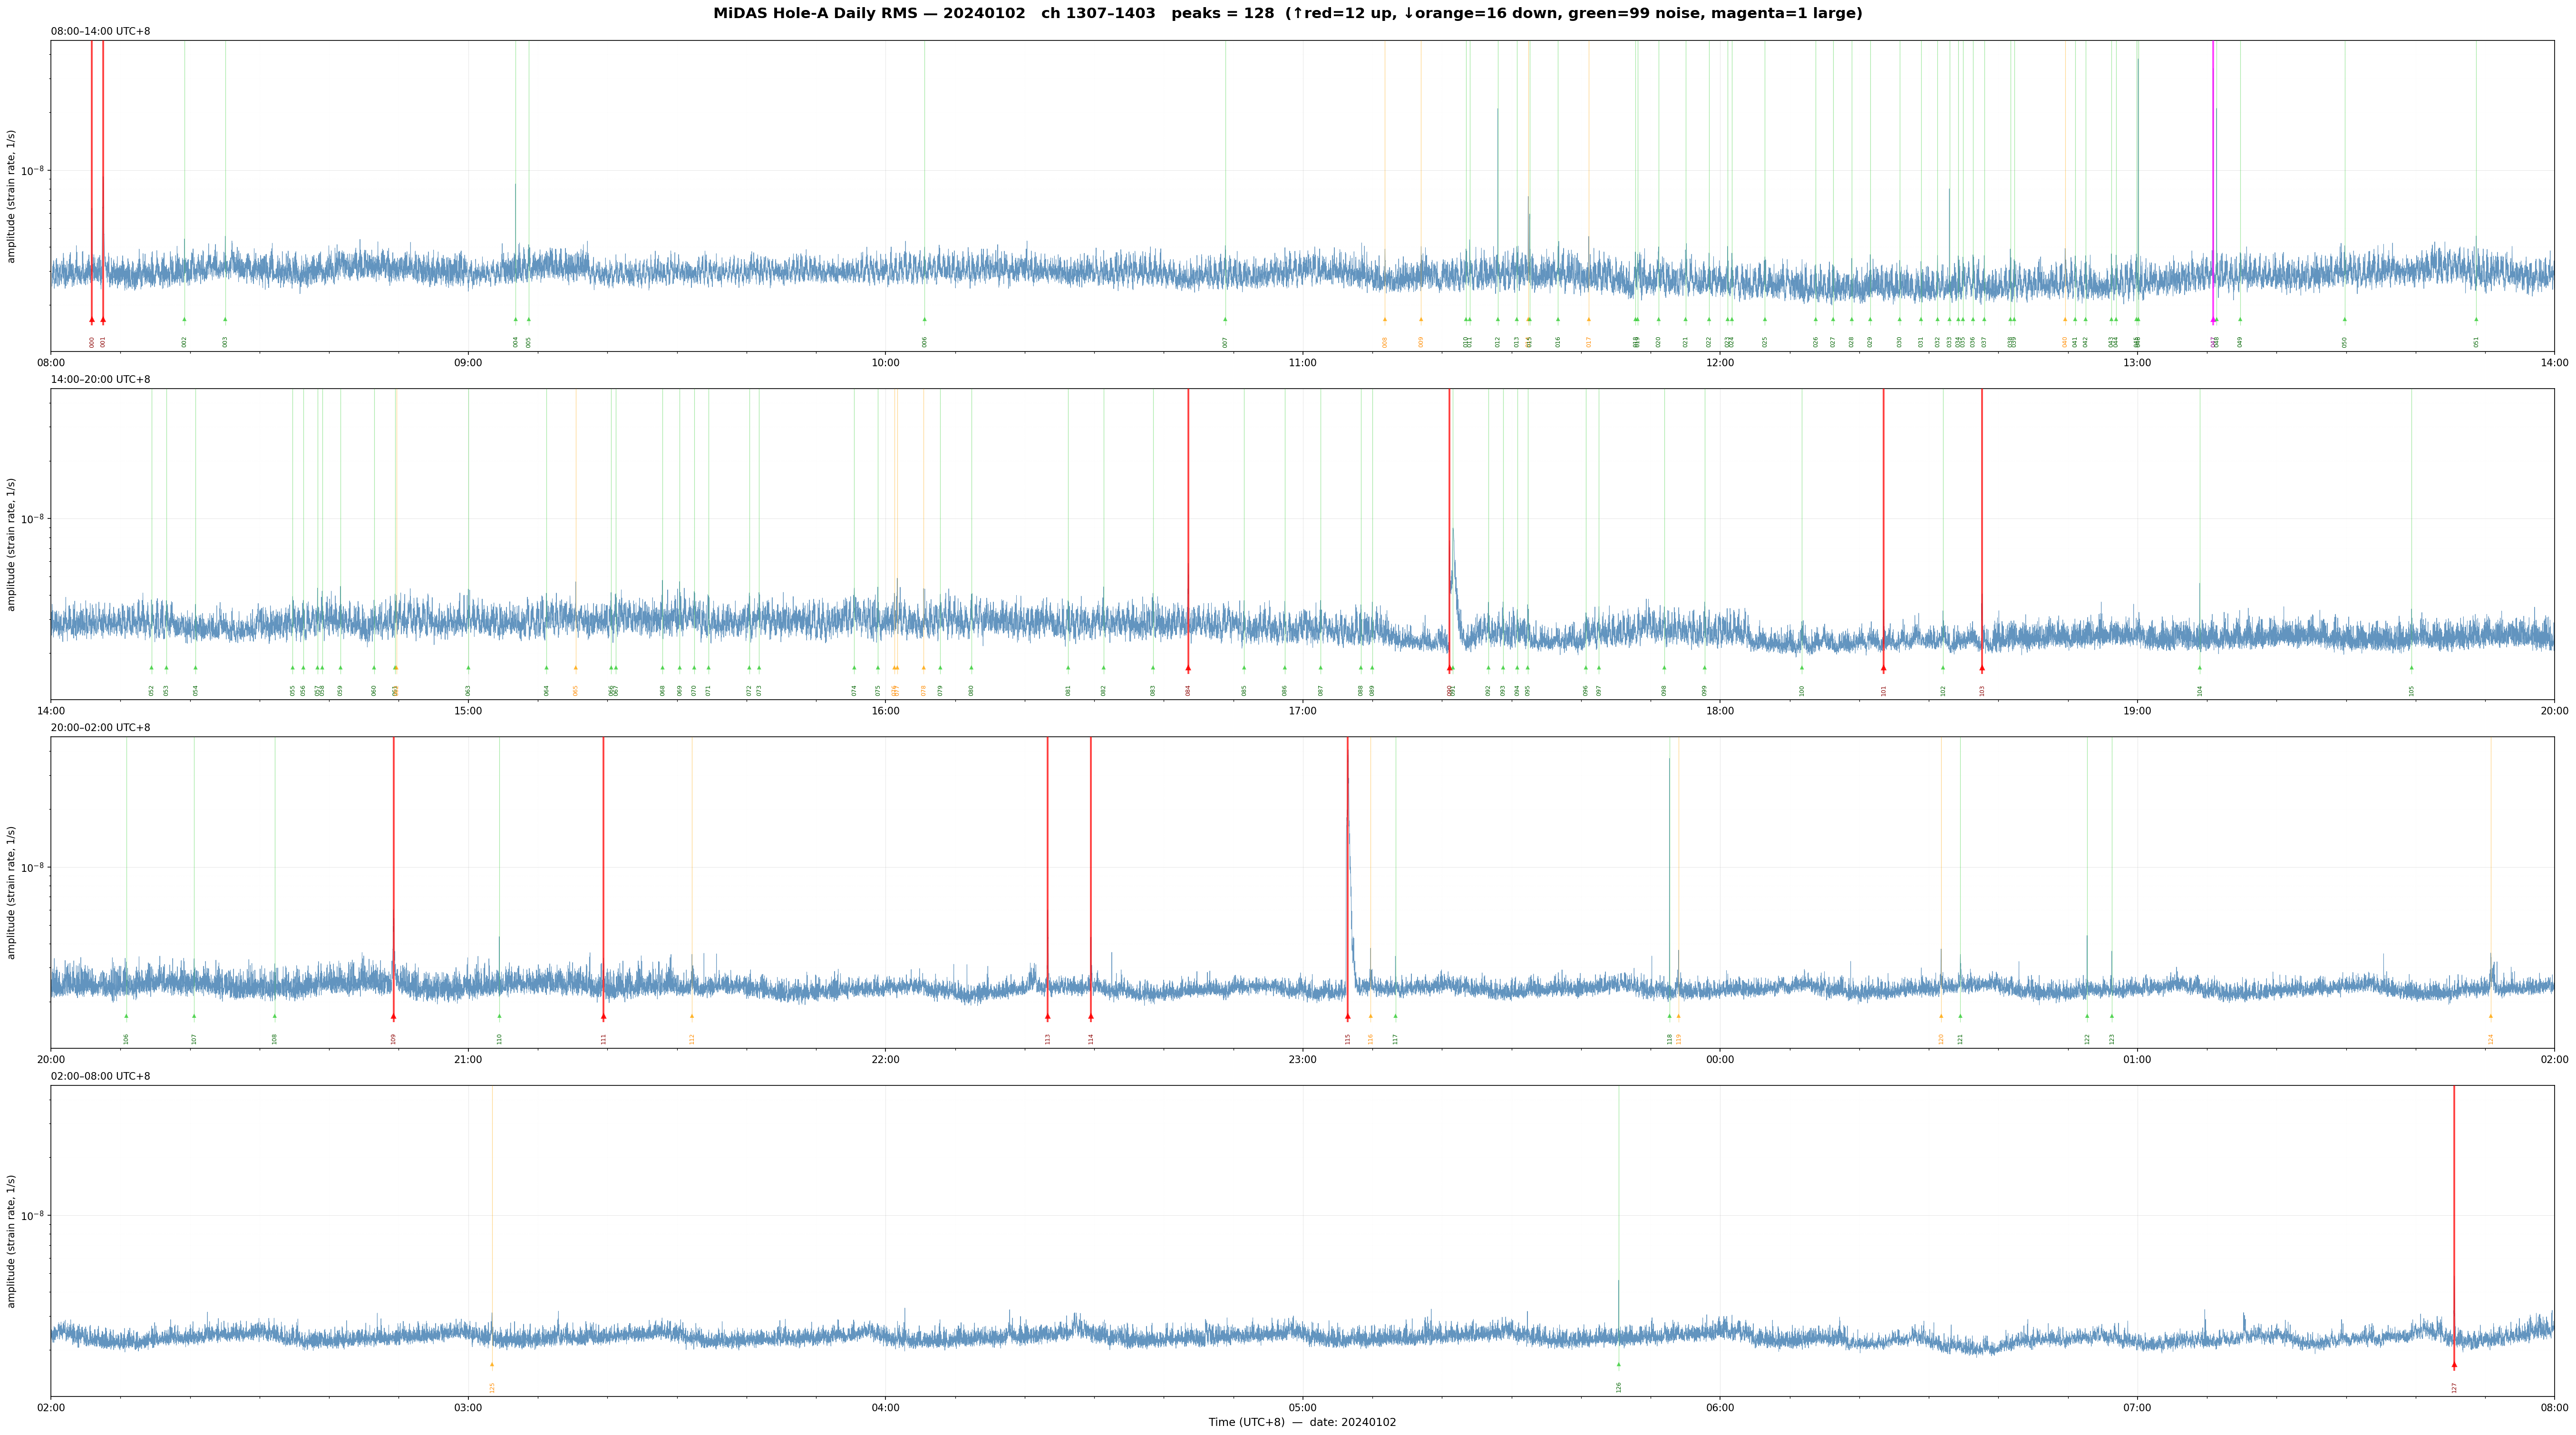This screenshot has height=1435, width=2576.
Task: Click the amplitude y-axis label of the 08:00–14:00 panel
Action: (x=12, y=196)
